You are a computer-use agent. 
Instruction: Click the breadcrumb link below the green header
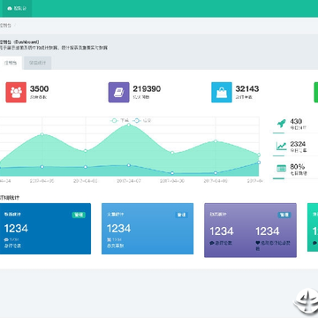point(5,26)
